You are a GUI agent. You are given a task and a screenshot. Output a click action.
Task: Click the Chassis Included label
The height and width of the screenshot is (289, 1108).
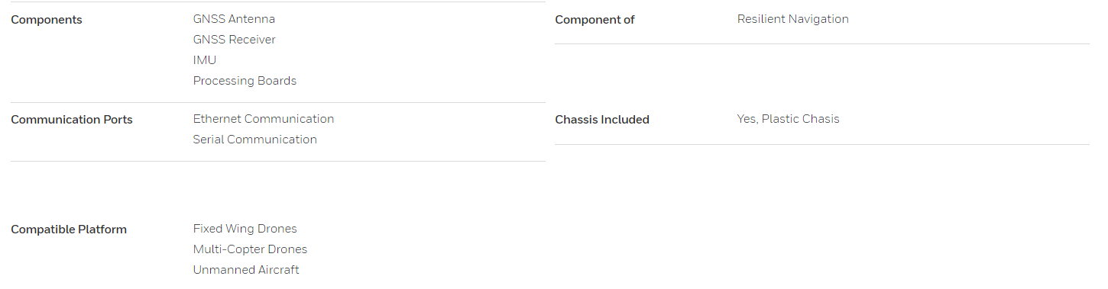602,120
